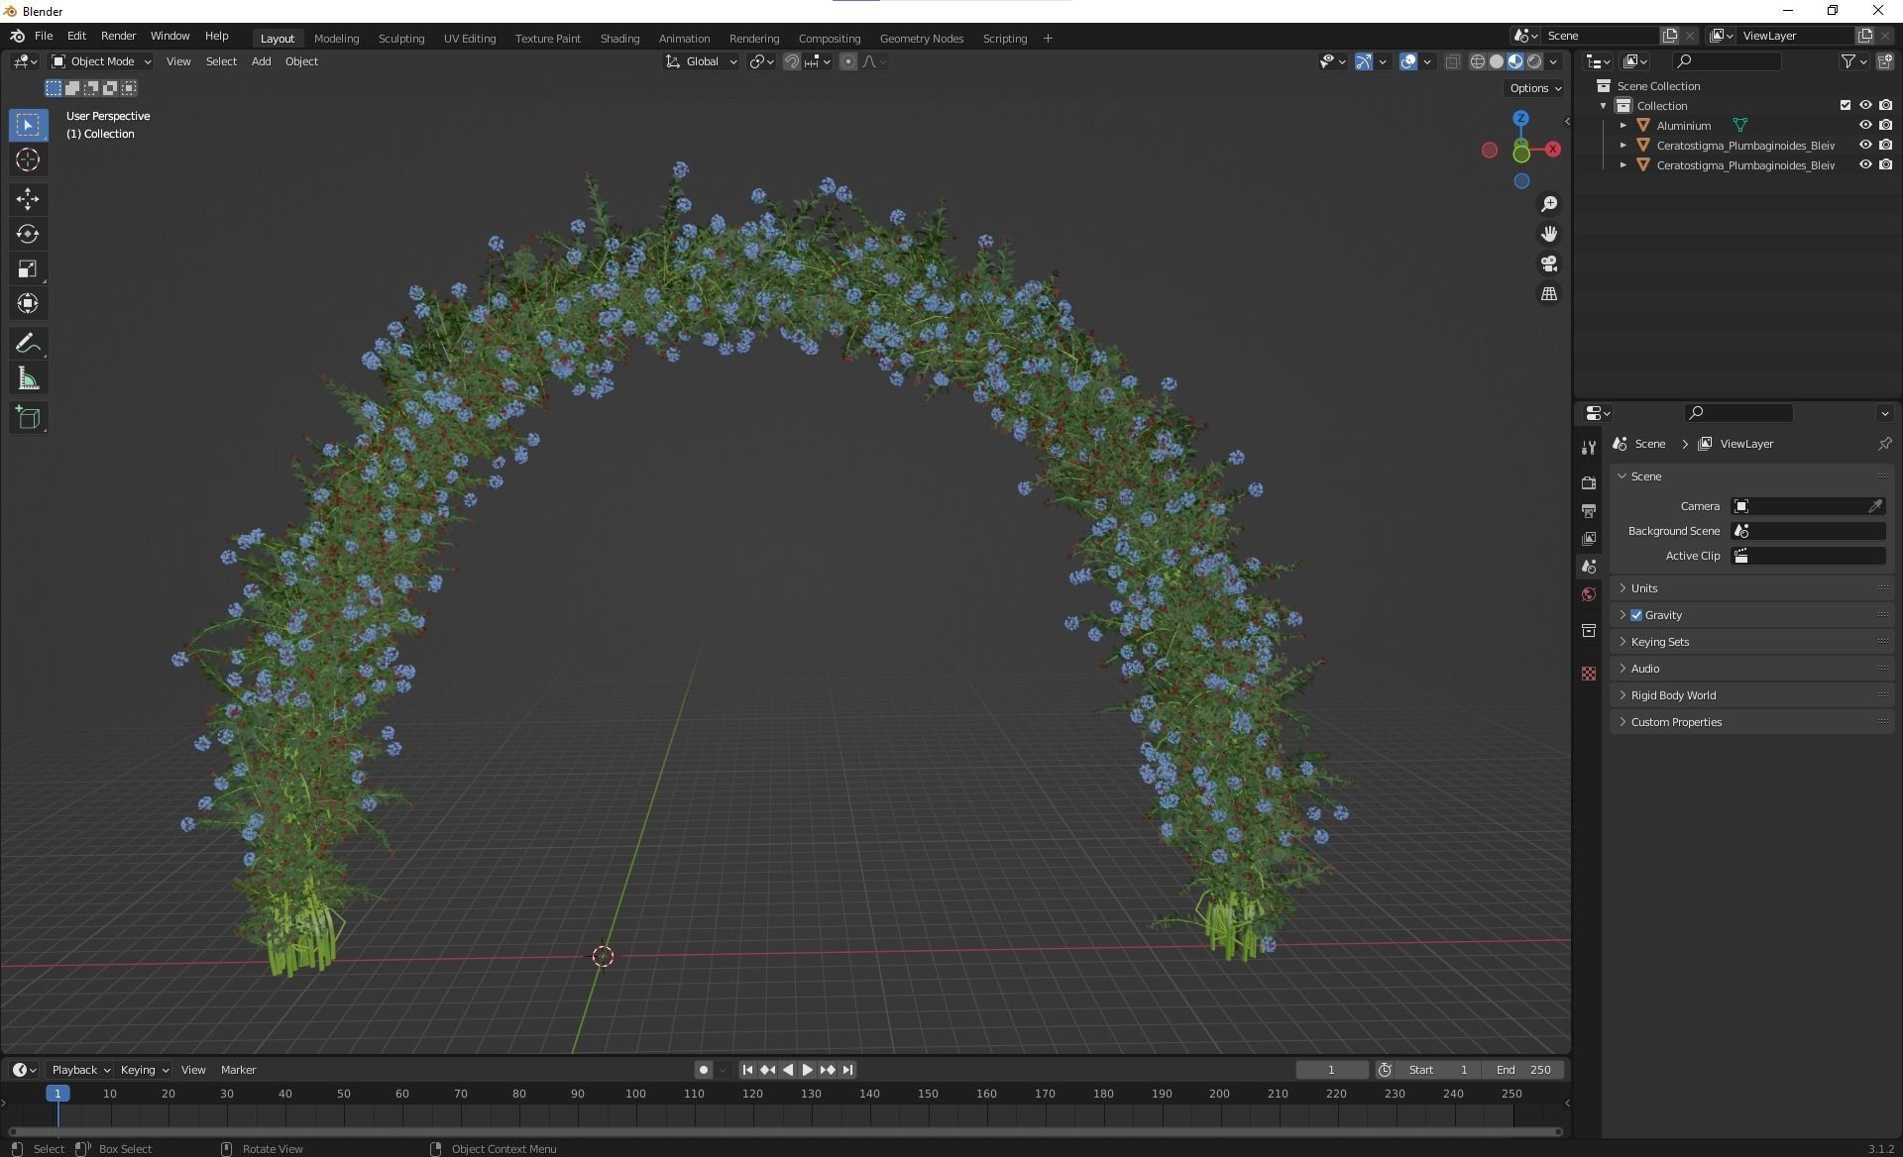Toggle camera view in viewport
1903x1157 pixels.
(1548, 264)
